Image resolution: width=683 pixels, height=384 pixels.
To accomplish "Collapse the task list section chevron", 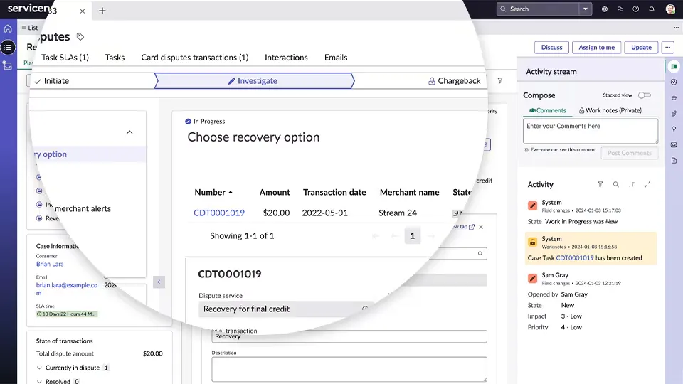I will pos(129,132).
